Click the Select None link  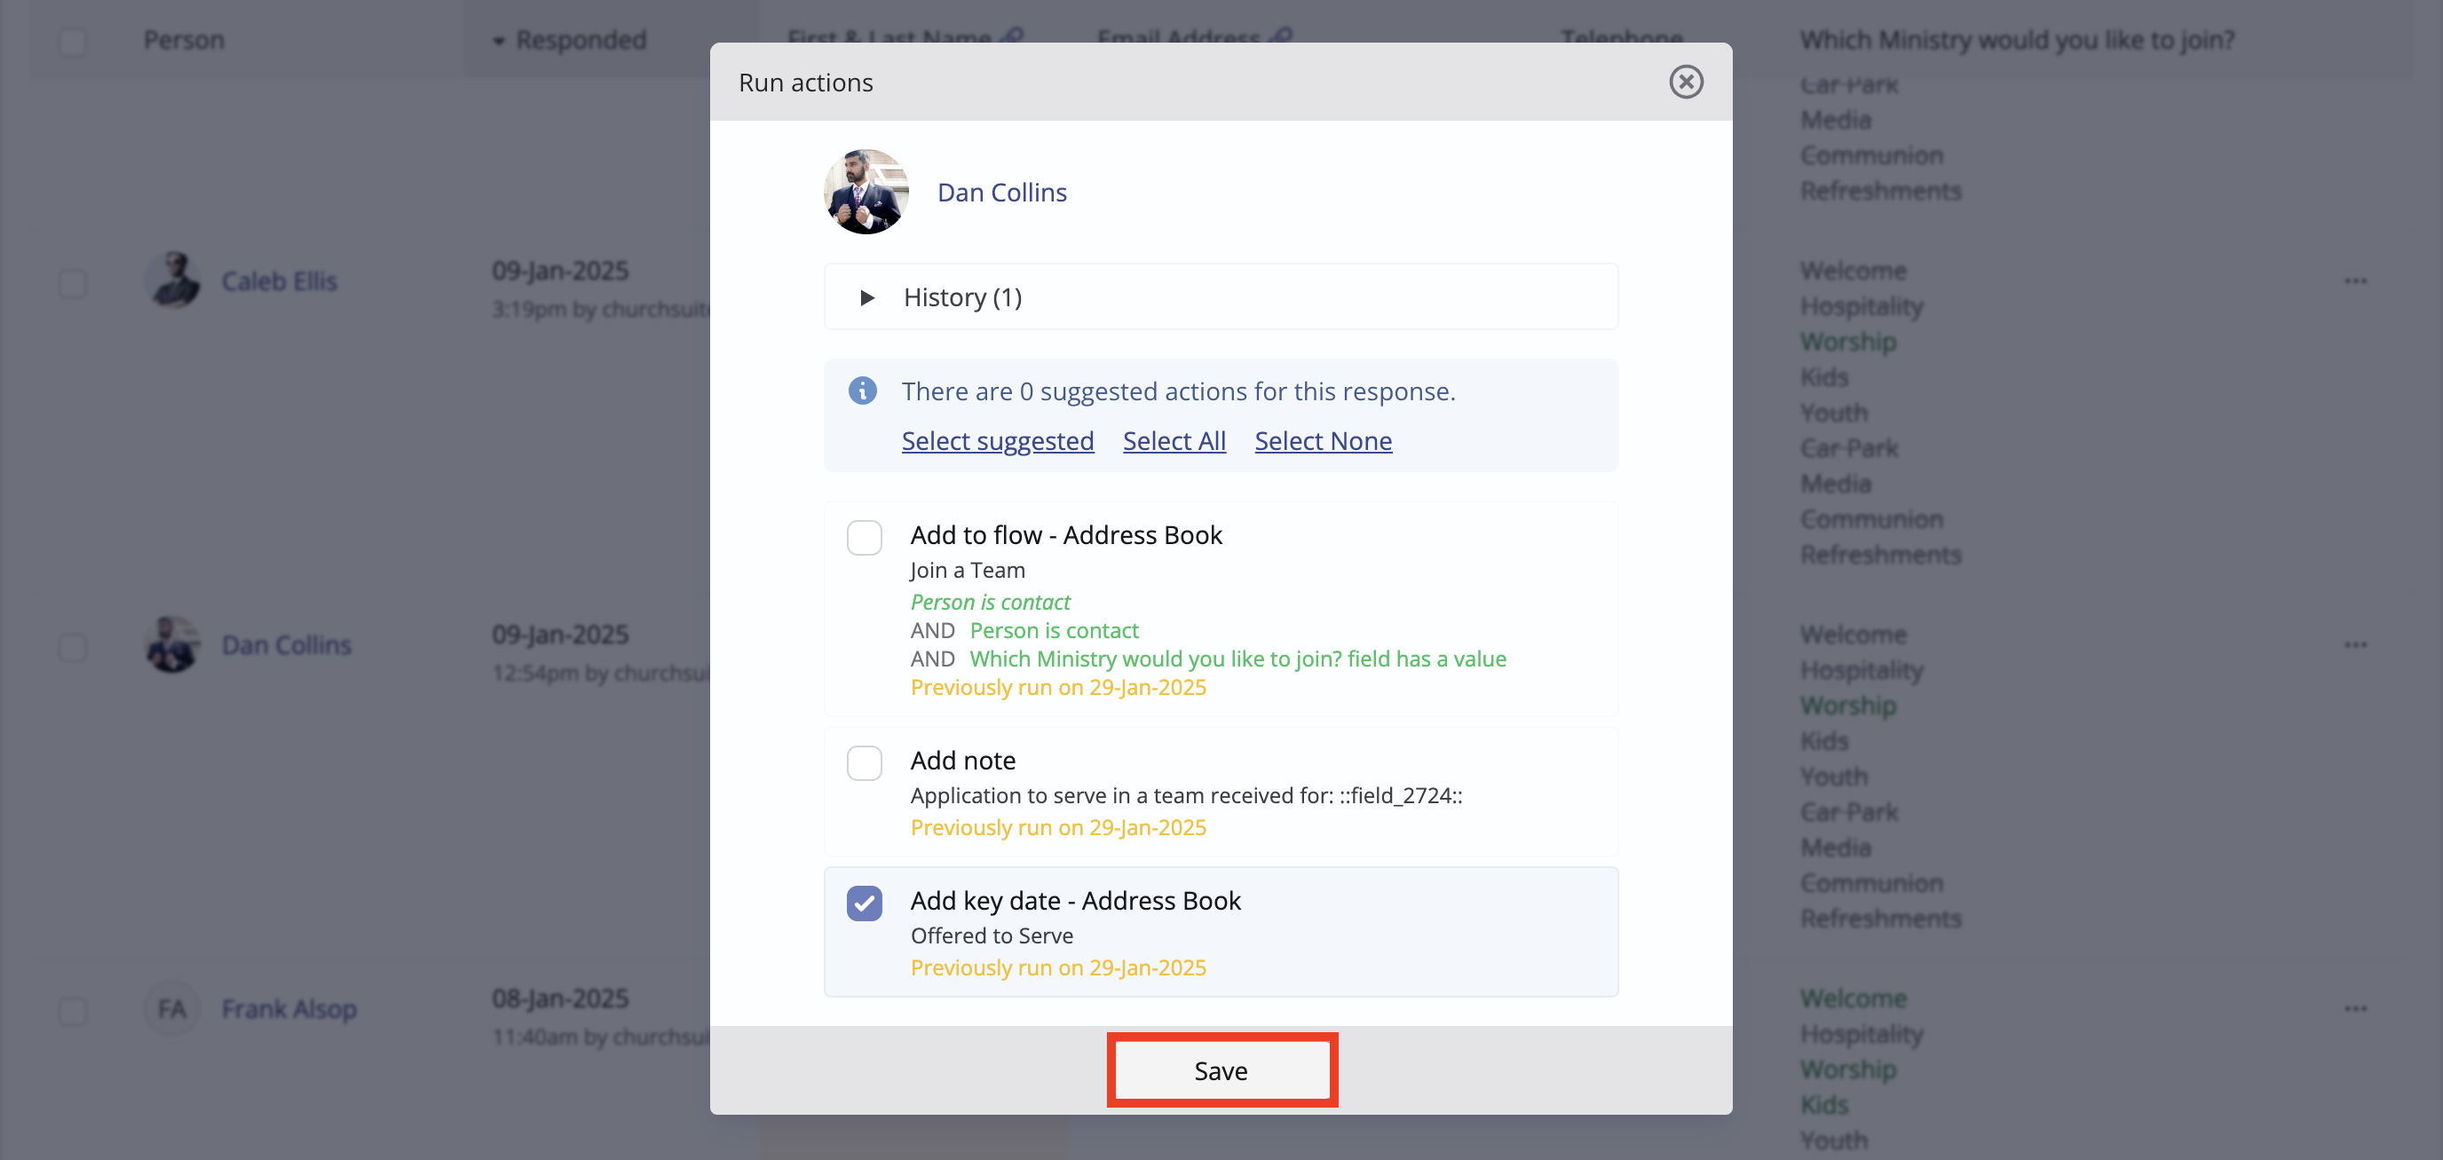click(x=1322, y=441)
